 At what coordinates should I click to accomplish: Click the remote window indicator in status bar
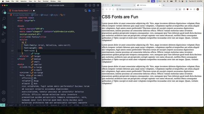pyautogui.click(x=3, y=105)
